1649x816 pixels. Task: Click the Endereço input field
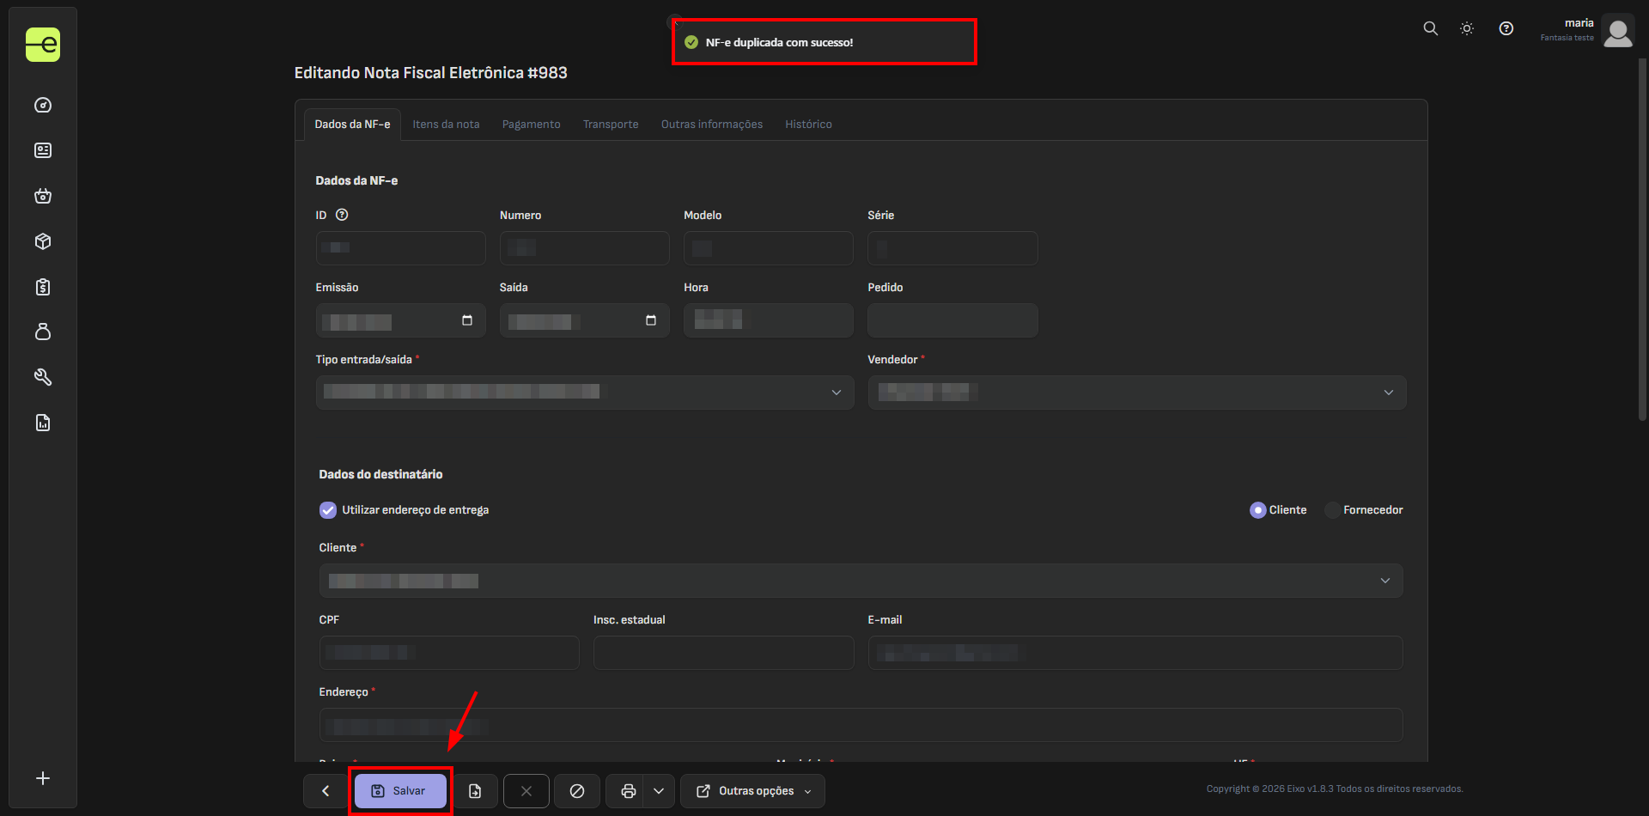click(x=861, y=725)
